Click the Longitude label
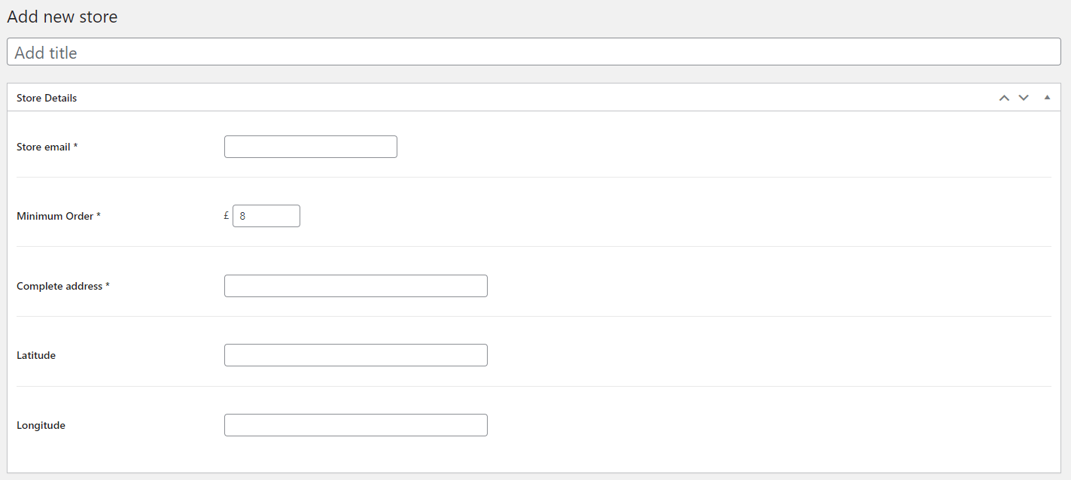The height and width of the screenshot is (480, 1071). click(x=41, y=425)
